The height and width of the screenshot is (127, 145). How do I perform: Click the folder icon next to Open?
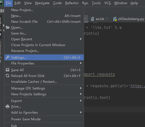[x=8, y=28]
